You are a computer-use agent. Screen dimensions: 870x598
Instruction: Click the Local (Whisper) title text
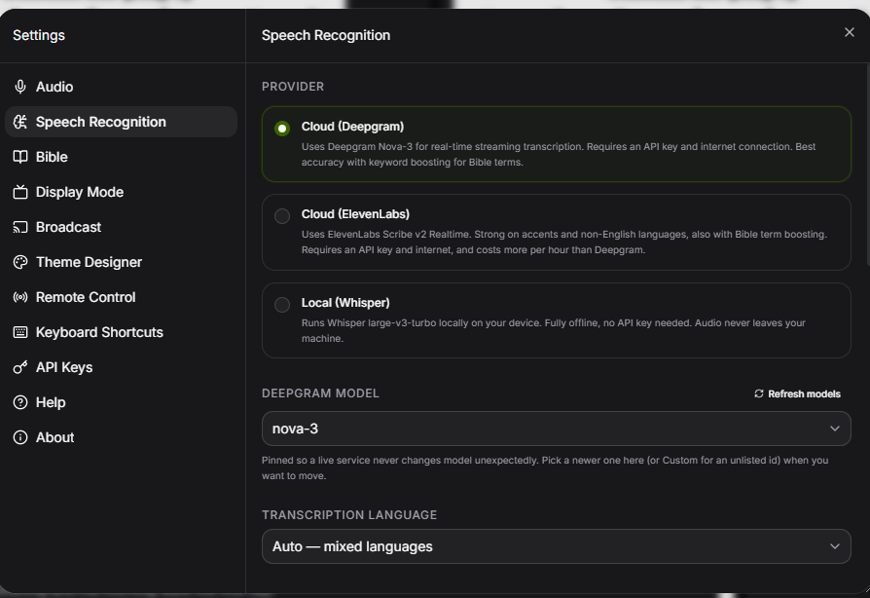[x=345, y=303]
